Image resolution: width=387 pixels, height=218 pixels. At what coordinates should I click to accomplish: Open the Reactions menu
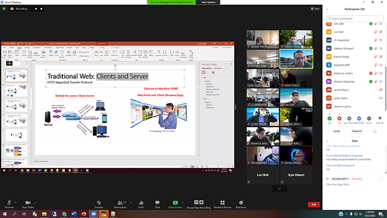[x=241, y=204]
